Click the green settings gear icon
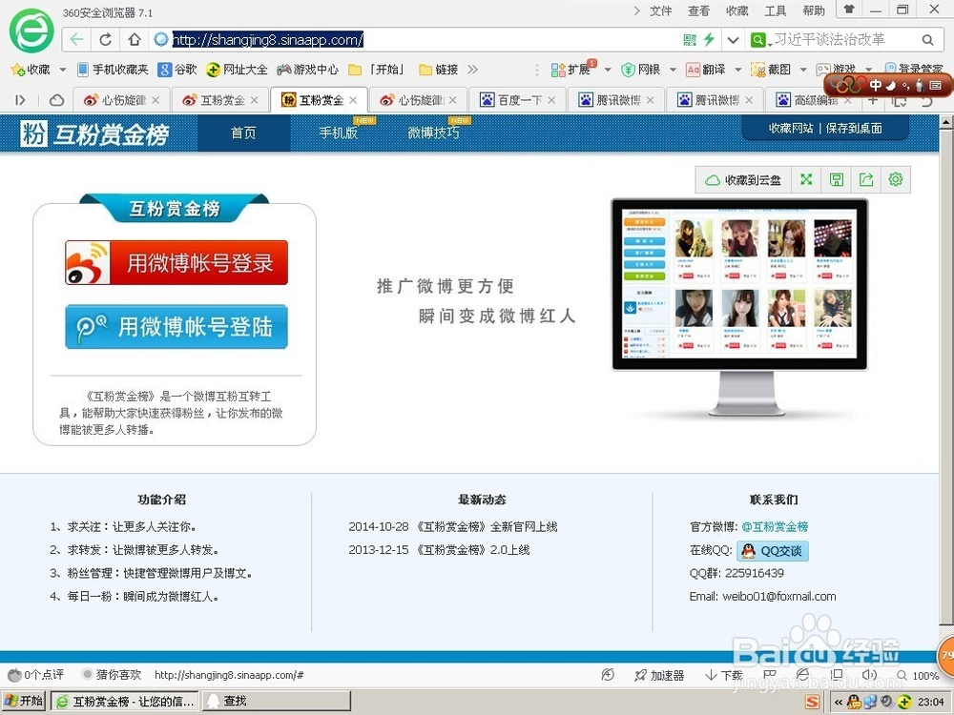This screenshot has height=715, width=954. pyautogui.click(x=896, y=179)
